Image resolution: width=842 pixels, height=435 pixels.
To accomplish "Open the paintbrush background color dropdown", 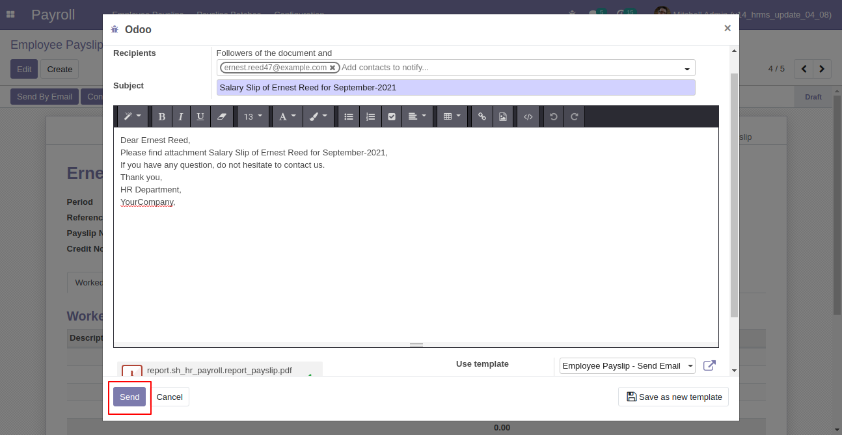I will pos(318,116).
